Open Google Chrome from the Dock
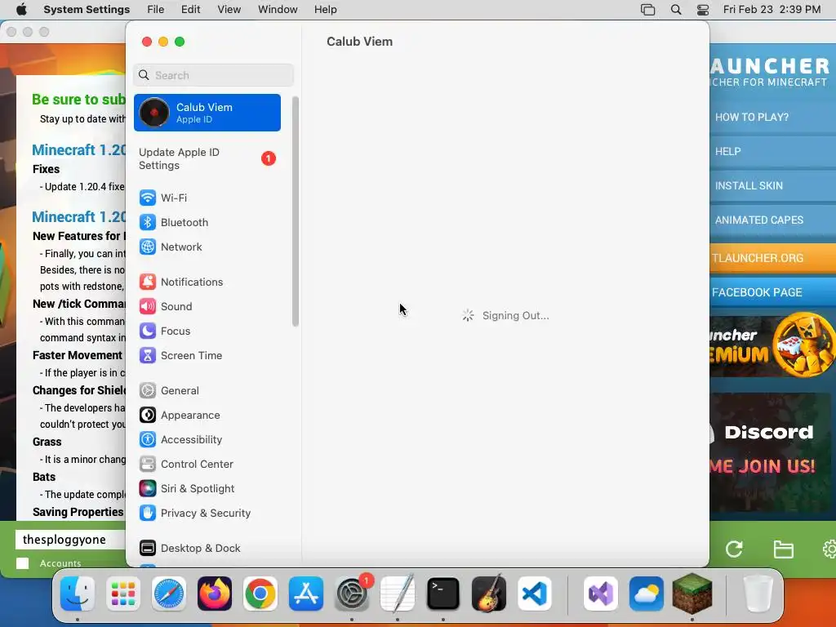This screenshot has width=836, height=627. (260, 594)
